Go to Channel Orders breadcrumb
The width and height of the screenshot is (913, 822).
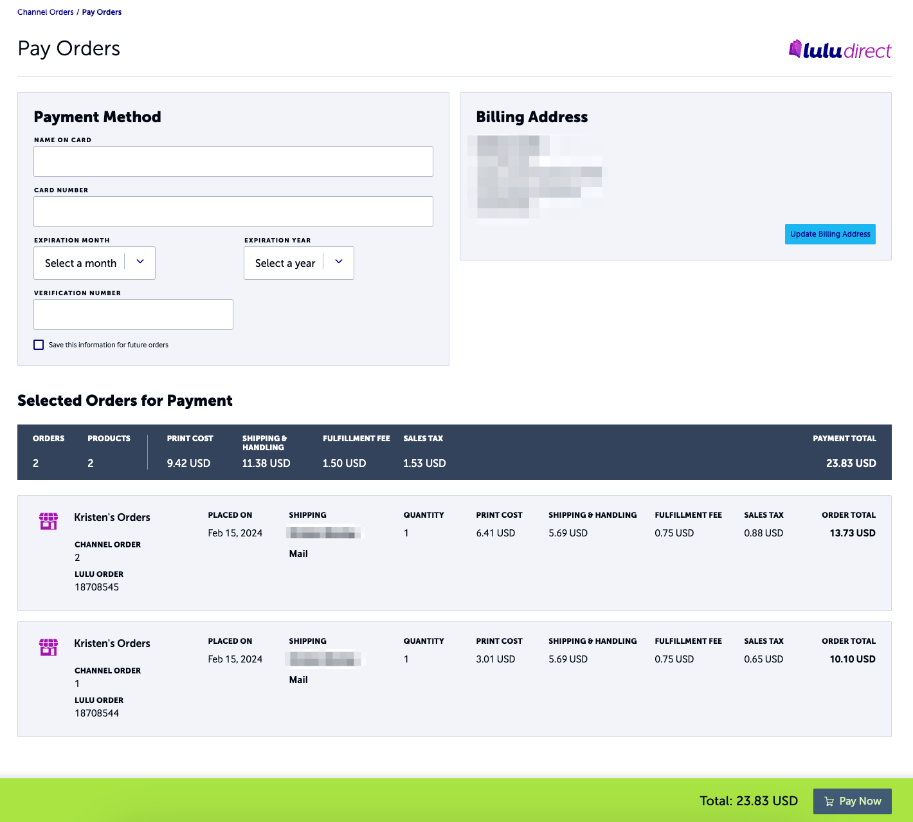click(x=46, y=12)
